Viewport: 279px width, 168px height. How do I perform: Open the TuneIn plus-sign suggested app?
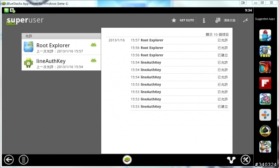pyautogui.click(x=265, y=115)
